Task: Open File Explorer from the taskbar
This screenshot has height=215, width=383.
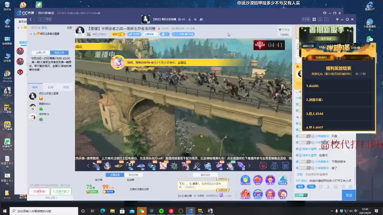Action: 113,211
